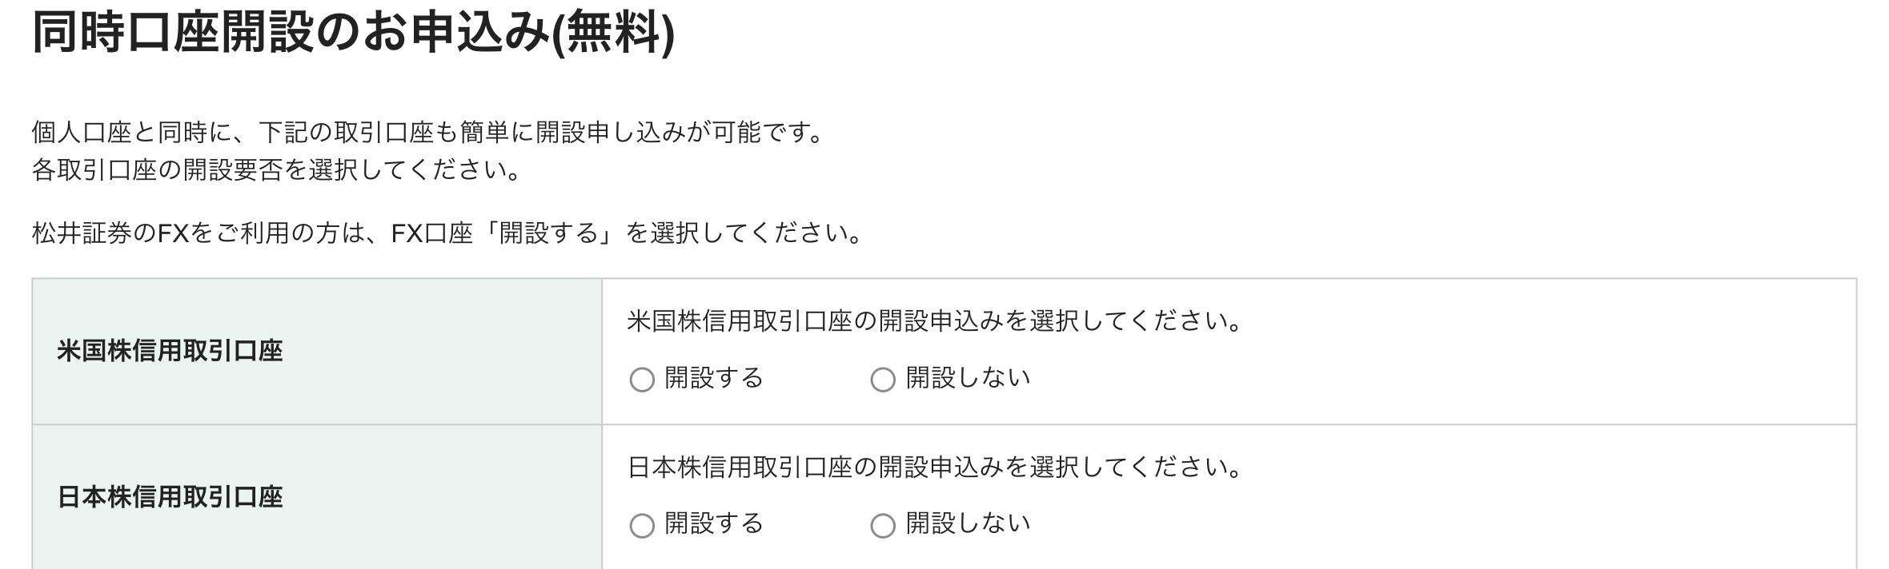Click 開設する label text in 日本株 row
Image resolution: width=1889 pixels, height=569 pixels.
click(714, 523)
